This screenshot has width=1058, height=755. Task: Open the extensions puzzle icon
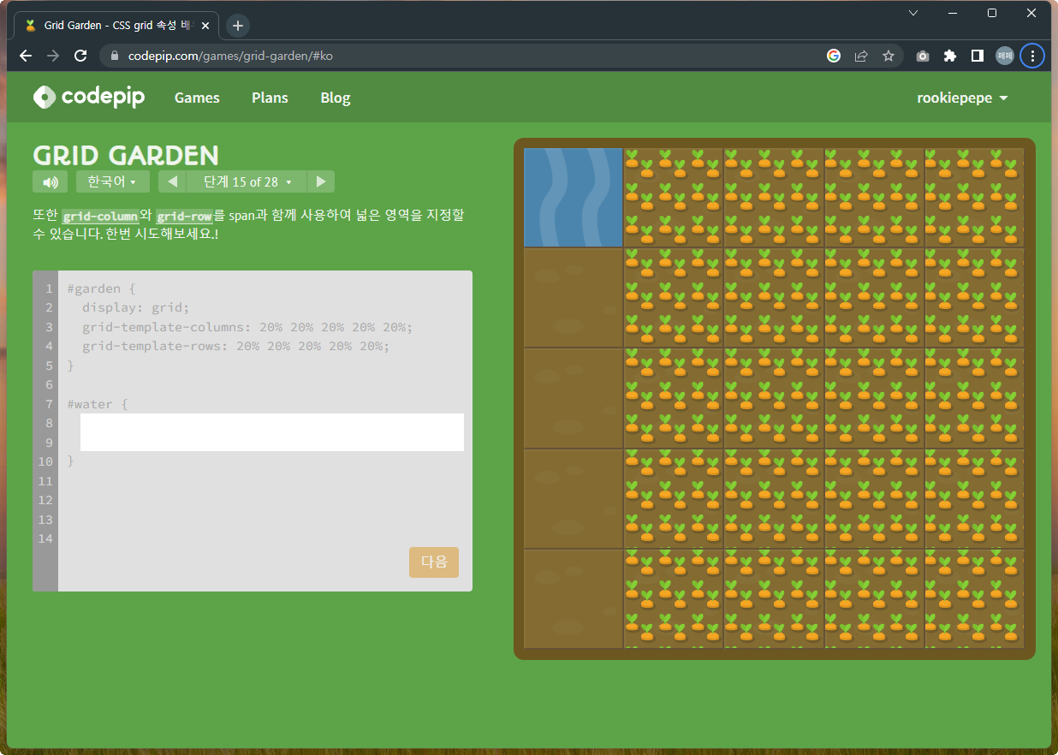(x=949, y=56)
